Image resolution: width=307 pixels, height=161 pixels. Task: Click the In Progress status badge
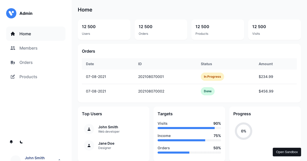pyautogui.click(x=212, y=77)
